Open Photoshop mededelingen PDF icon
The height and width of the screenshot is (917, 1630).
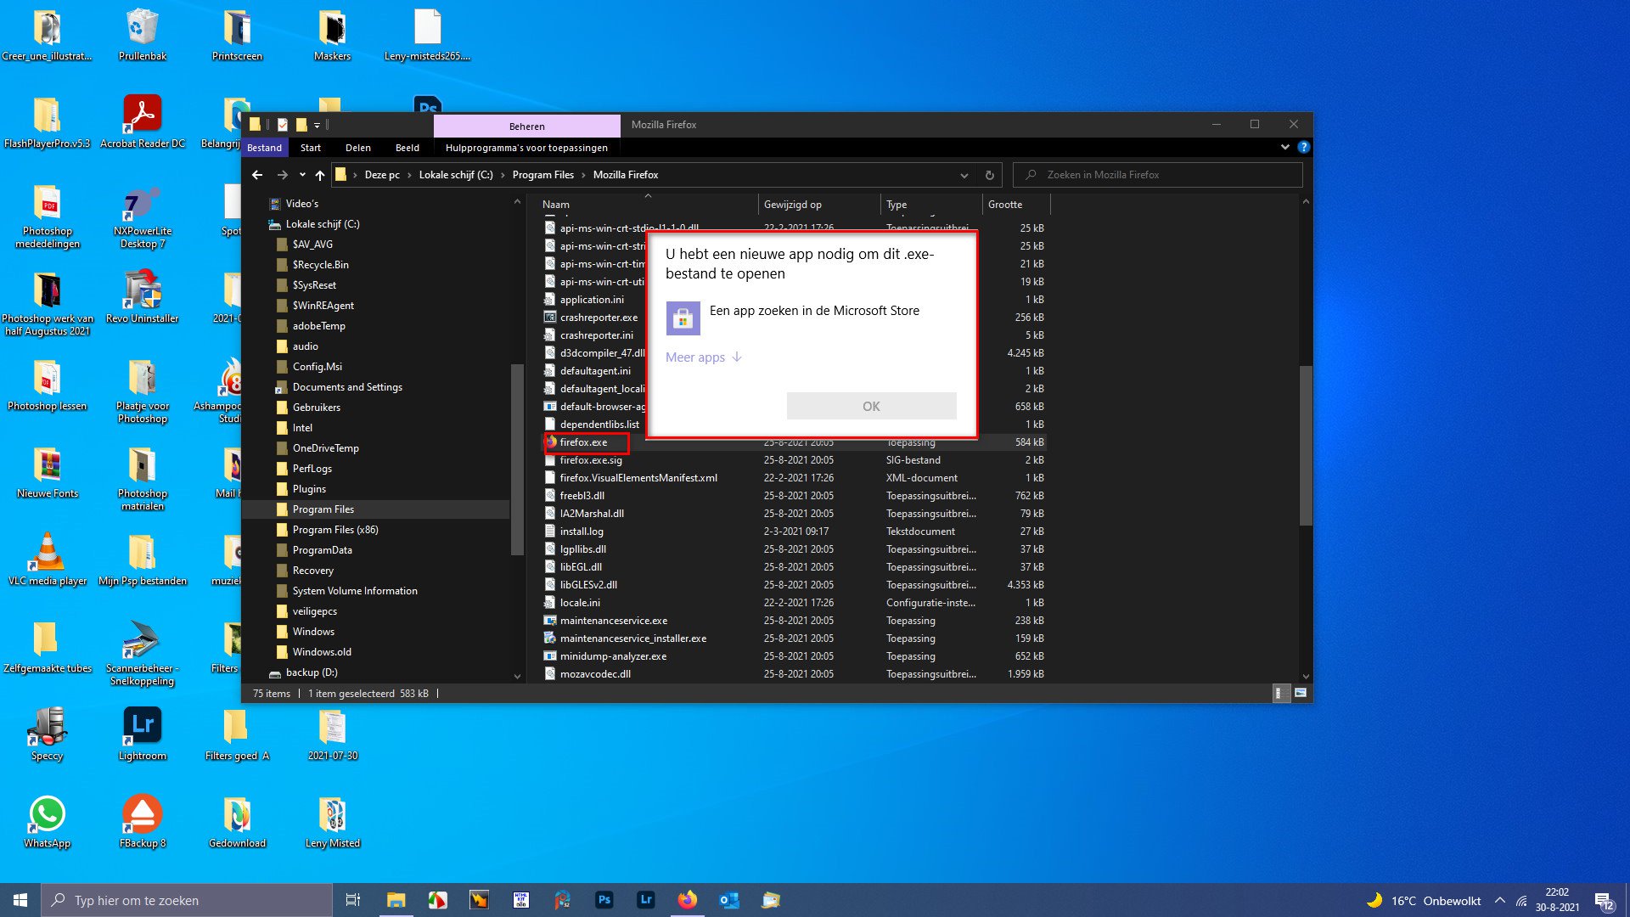click(x=47, y=217)
